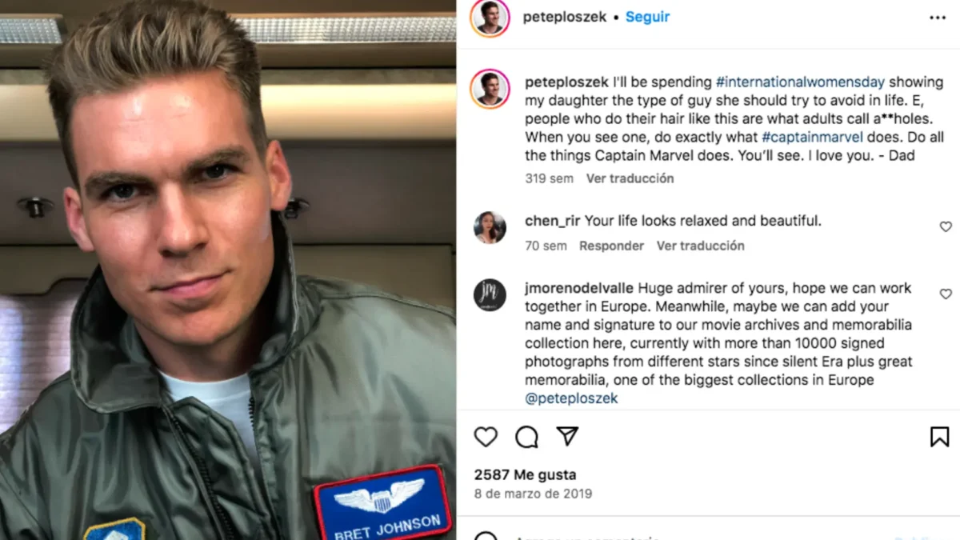
Task: Like the post with the heart icon
Action: click(486, 437)
